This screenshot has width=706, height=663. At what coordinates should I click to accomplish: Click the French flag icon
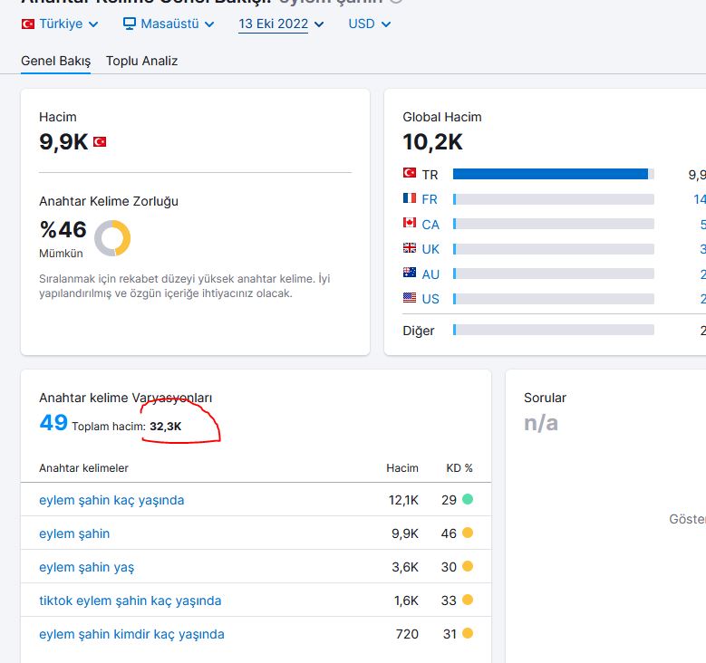click(x=410, y=198)
